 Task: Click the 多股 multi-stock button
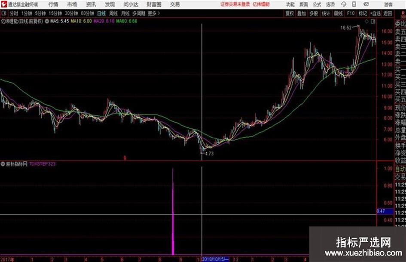click(314, 13)
